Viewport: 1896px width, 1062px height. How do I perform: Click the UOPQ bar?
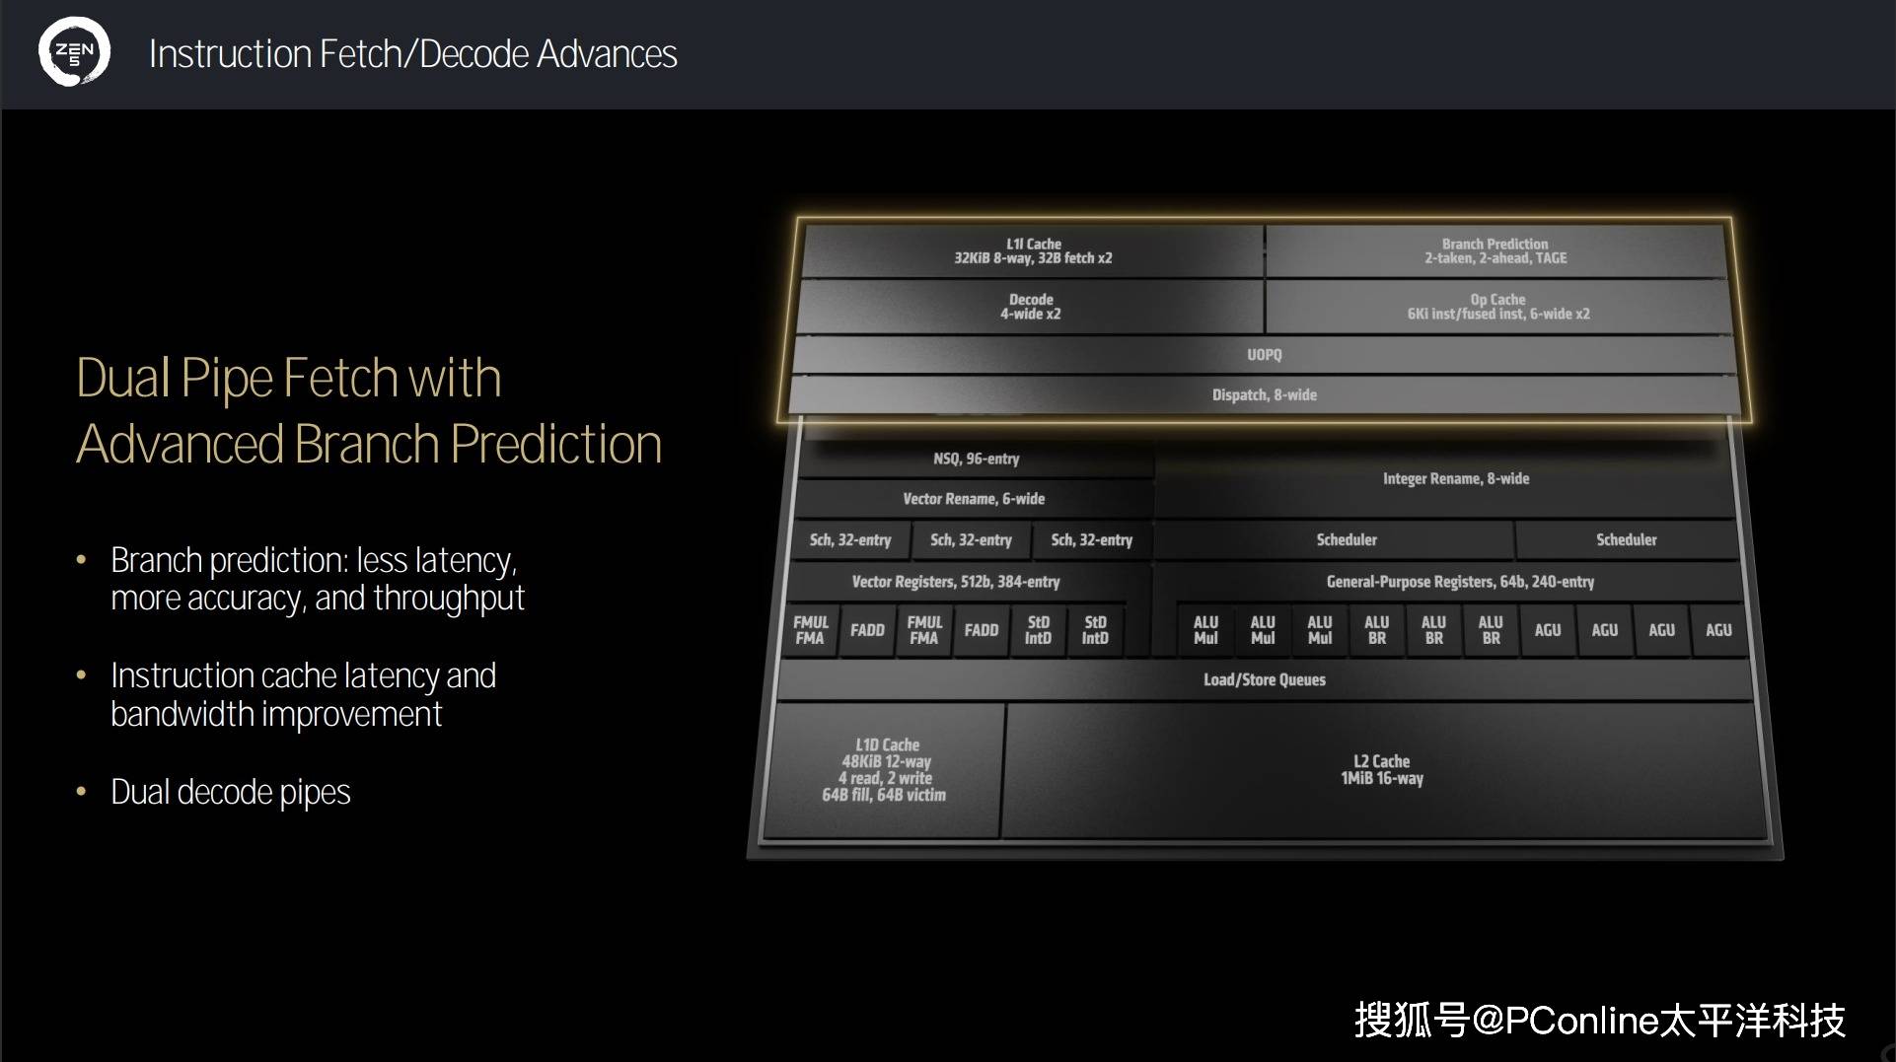click(1264, 355)
